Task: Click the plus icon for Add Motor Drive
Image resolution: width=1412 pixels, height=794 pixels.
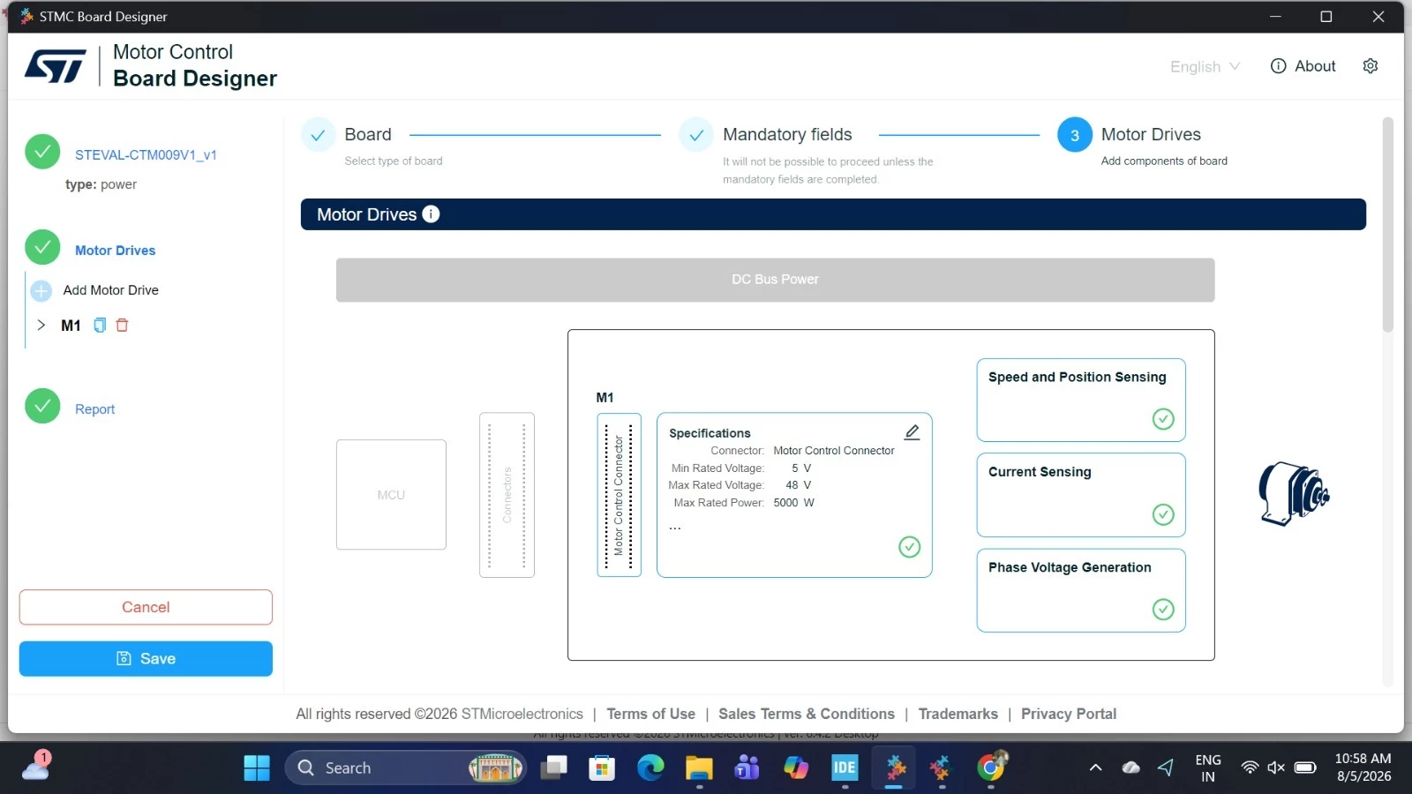Action: click(x=41, y=290)
